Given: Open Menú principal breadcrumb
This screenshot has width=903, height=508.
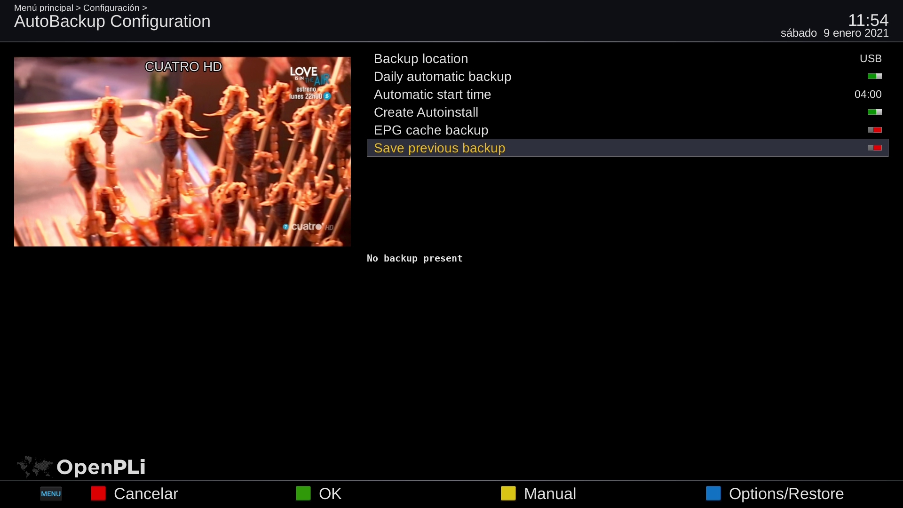Looking at the screenshot, I should point(44,8).
